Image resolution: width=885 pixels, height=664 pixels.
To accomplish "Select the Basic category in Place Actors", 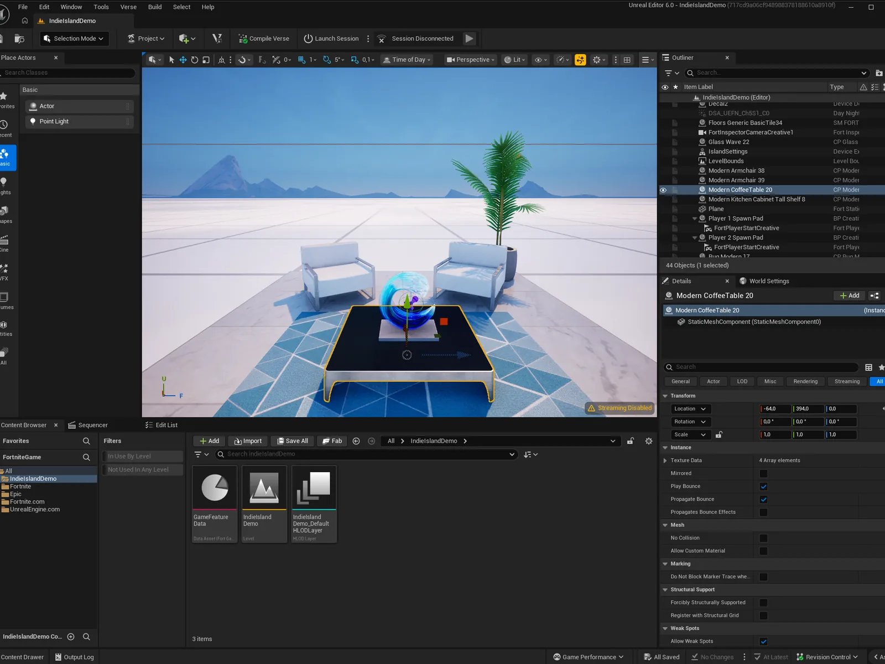I will tap(7, 157).
